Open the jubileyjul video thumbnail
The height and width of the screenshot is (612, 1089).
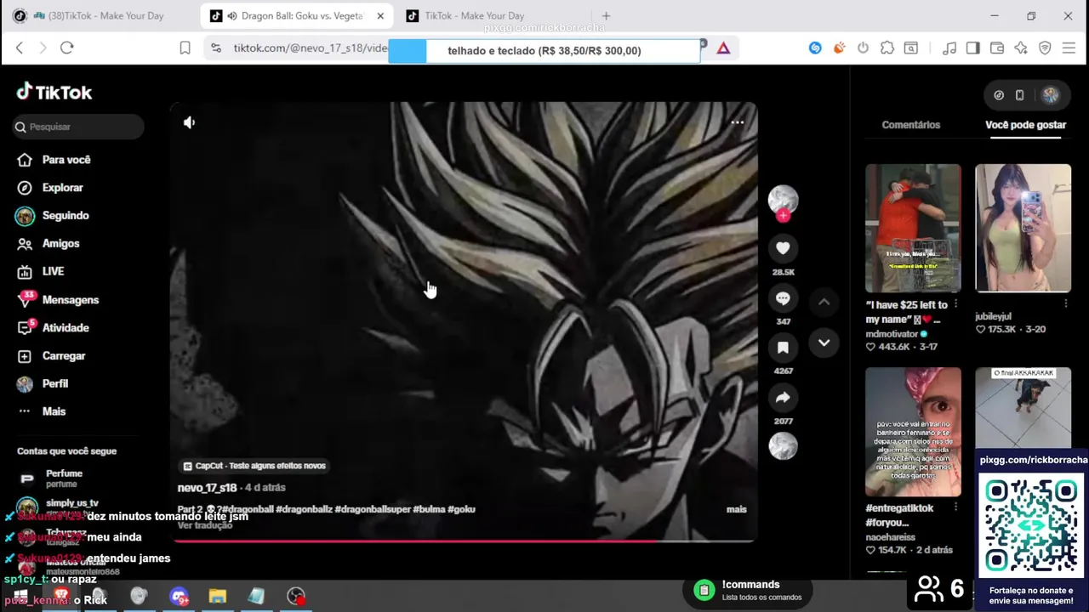[1023, 228]
